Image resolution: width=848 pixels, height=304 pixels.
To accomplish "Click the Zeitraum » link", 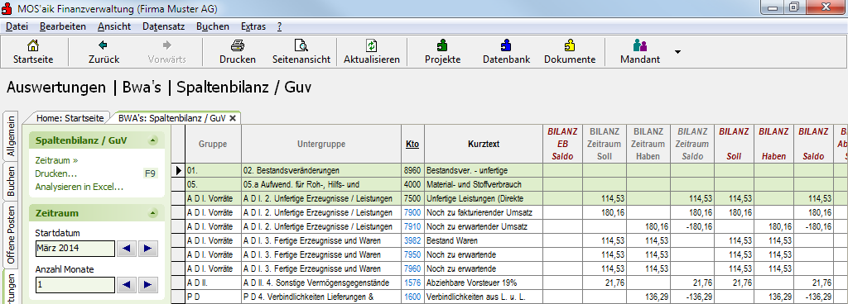I will coord(56,160).
